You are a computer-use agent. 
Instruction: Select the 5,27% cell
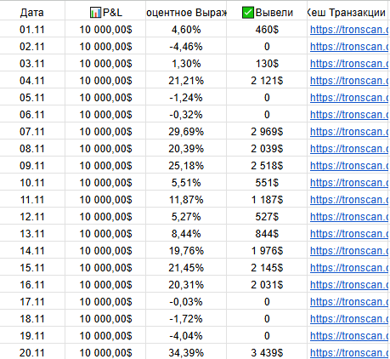click(186, 216)
